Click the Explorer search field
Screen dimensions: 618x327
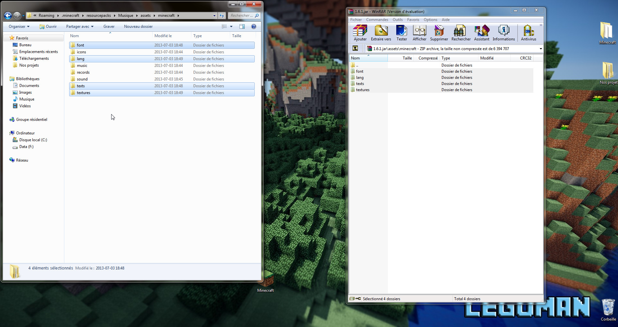tap(244, 16)
